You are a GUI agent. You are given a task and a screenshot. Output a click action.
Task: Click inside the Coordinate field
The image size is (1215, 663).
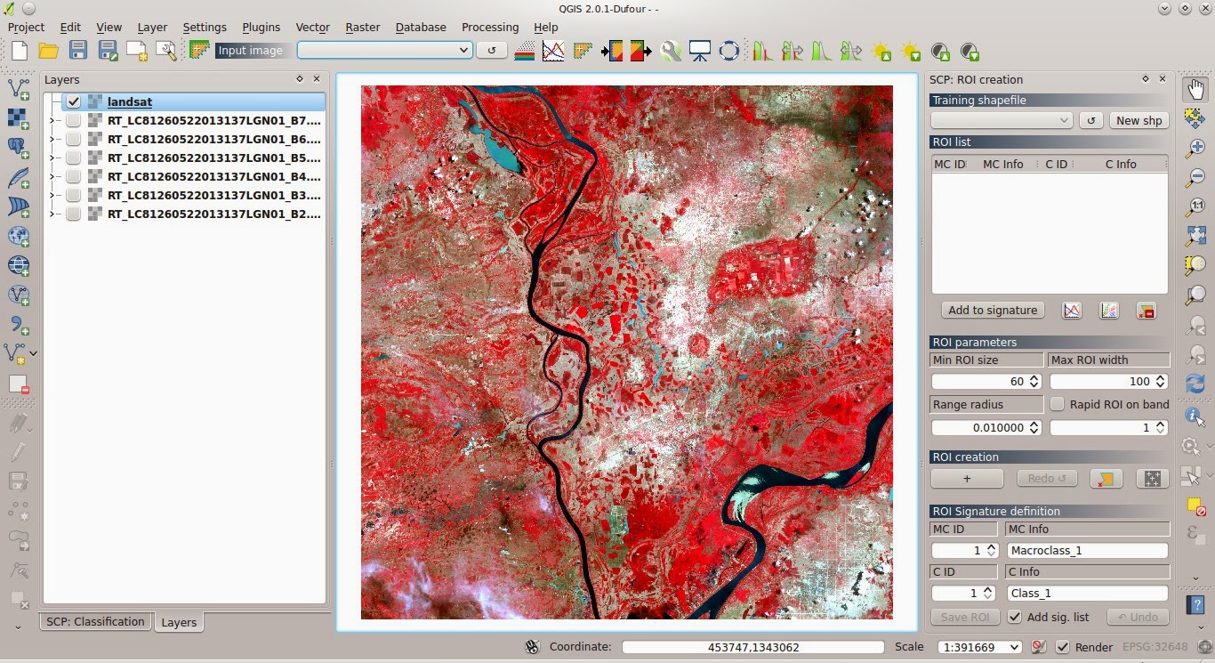[x=752, y=647]
